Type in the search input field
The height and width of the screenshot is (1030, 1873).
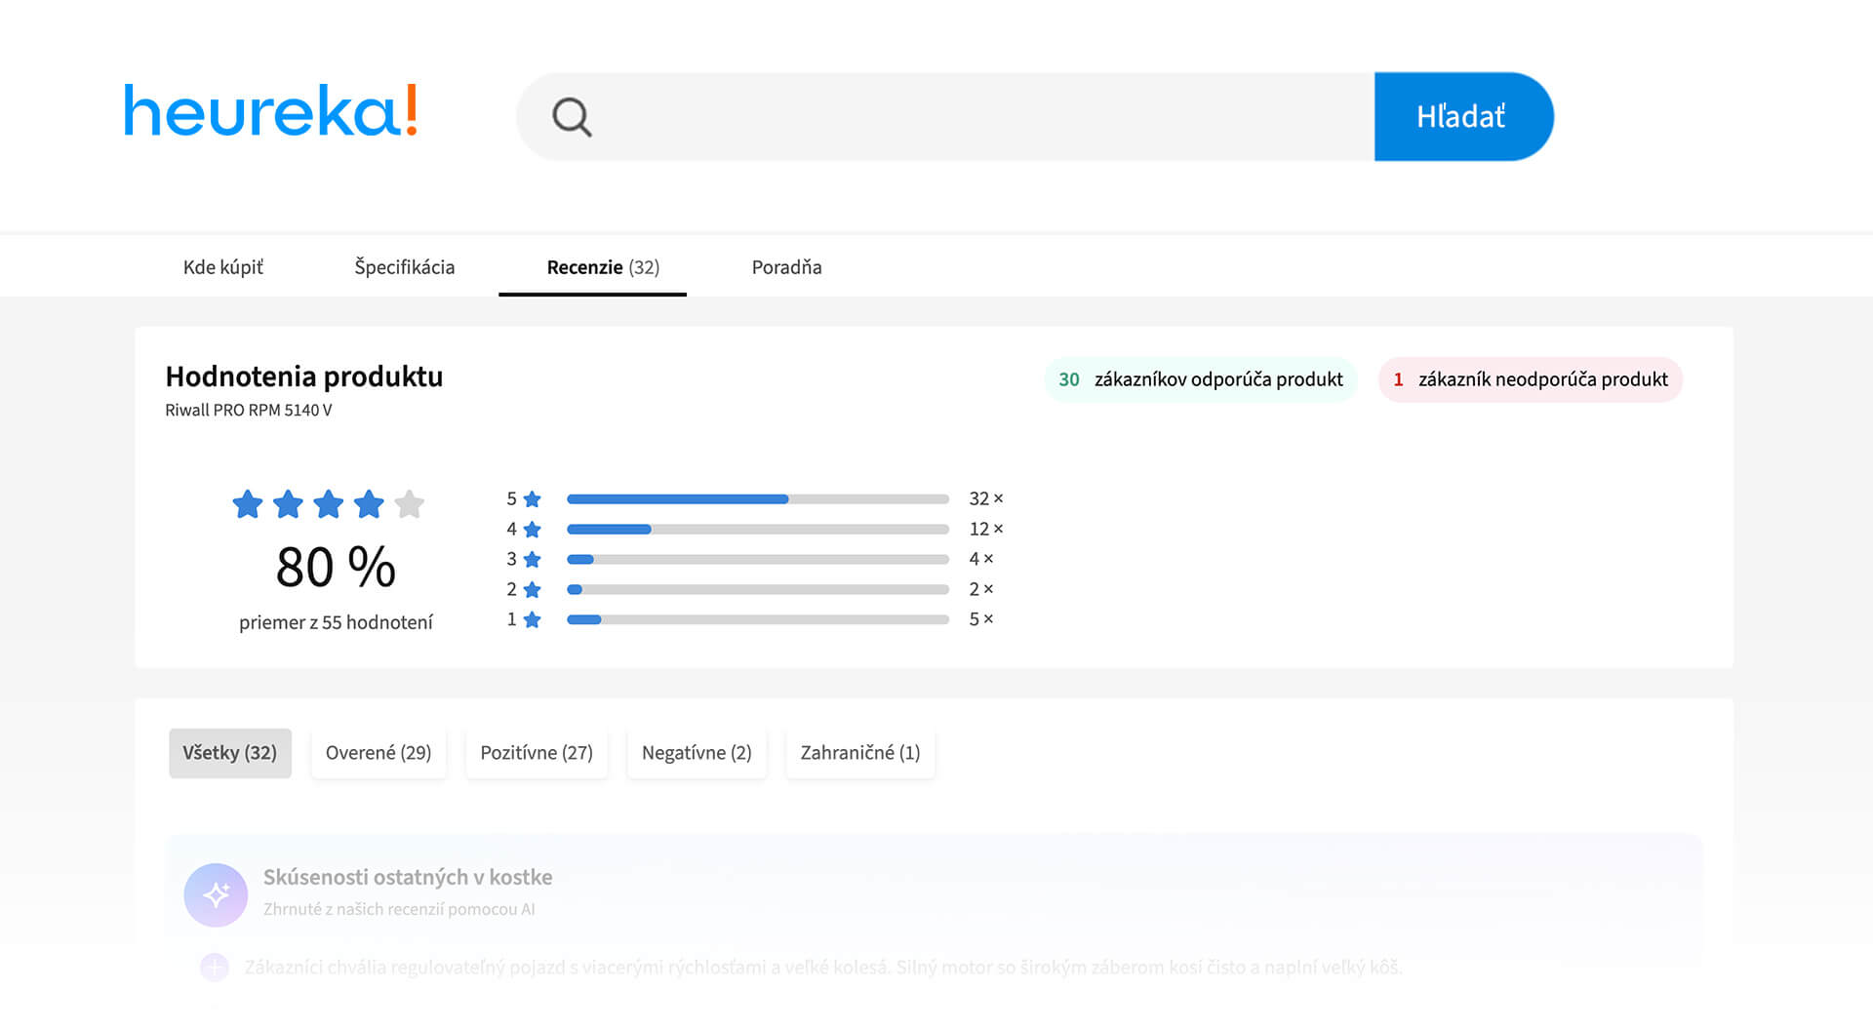click(976, 117)
